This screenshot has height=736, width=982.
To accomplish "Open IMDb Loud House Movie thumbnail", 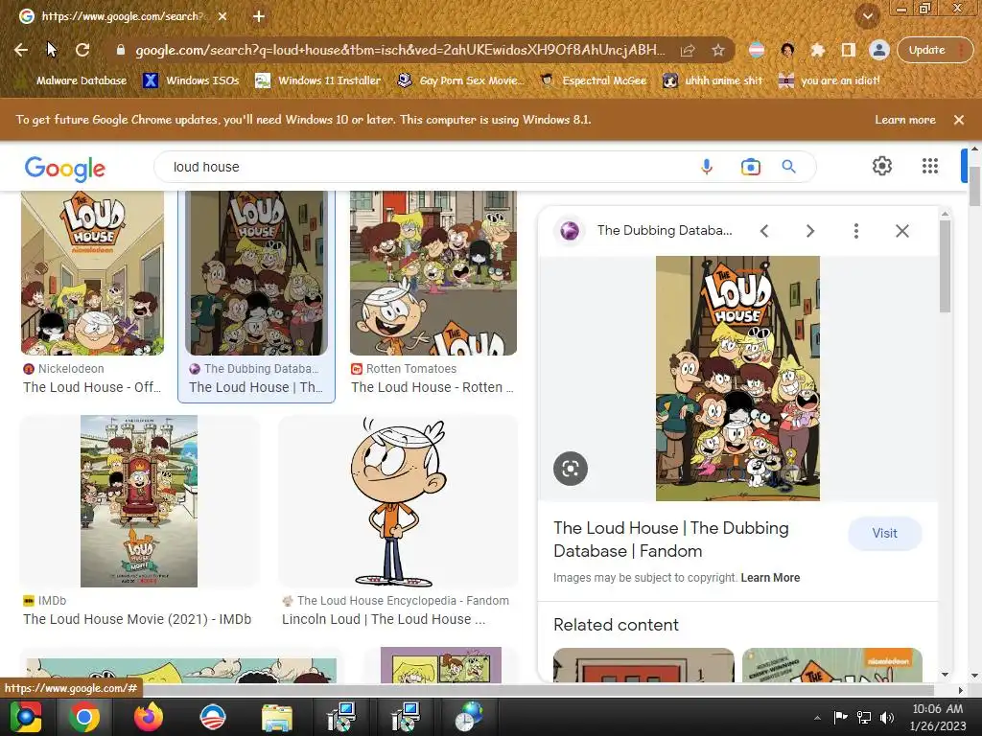I will pos(139,501).
